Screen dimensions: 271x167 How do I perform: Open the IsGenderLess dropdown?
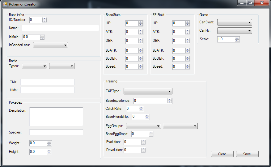(x=50, y=45)
